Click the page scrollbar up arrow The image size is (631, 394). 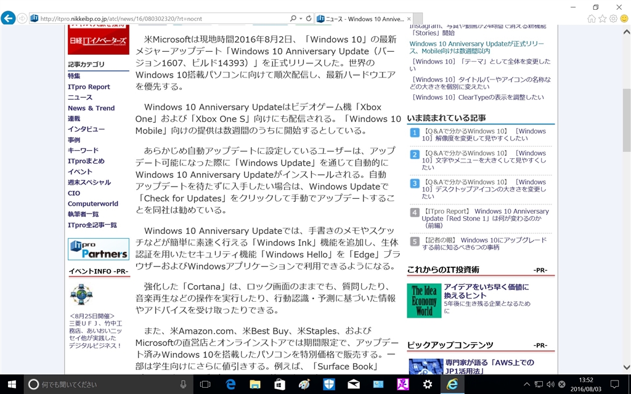(627, 32)
